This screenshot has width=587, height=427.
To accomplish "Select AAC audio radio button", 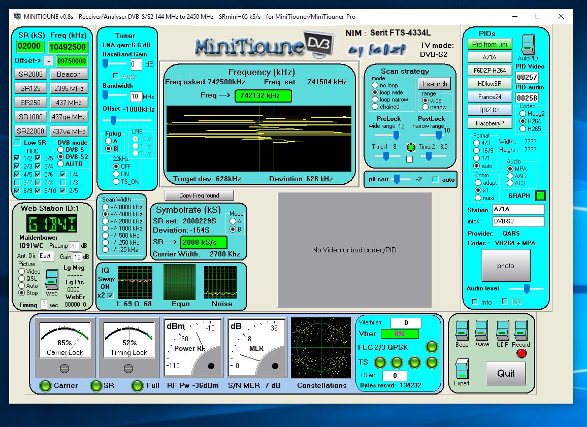I will click(x=510, y=176).
